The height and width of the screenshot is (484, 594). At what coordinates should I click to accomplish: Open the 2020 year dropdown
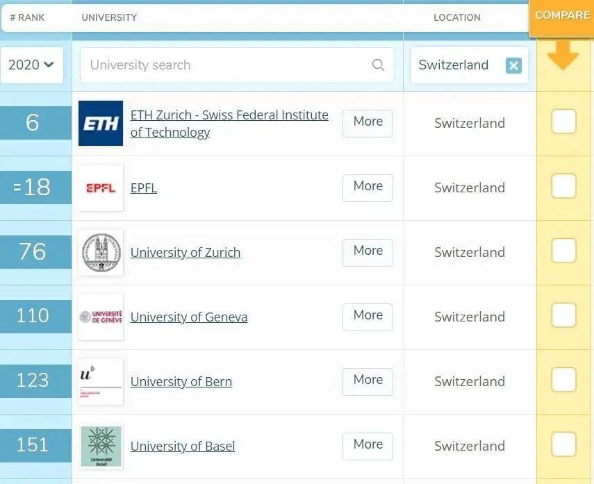[31, 65]
